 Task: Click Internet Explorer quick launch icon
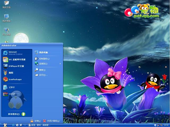13,125
